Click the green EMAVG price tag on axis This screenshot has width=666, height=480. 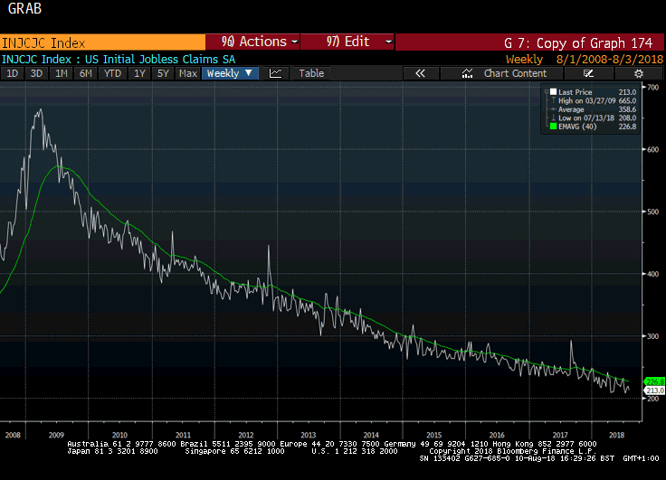pos(653,381)
